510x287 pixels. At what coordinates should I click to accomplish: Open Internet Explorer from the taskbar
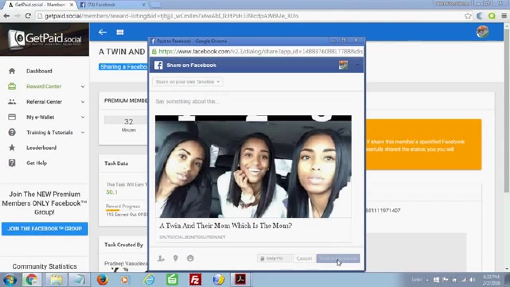click(149, 279)
